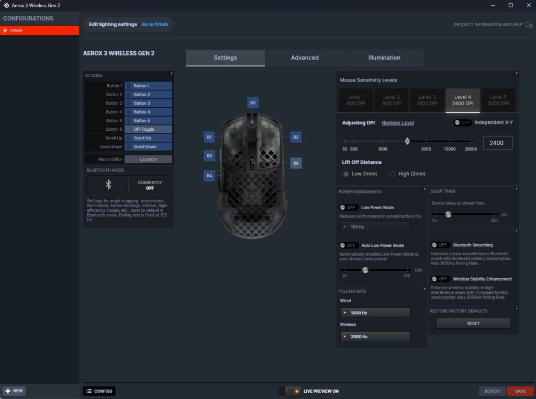Open help for the Actions panel
The height and width of the screenshot is (399, 536).
(172, 73)
